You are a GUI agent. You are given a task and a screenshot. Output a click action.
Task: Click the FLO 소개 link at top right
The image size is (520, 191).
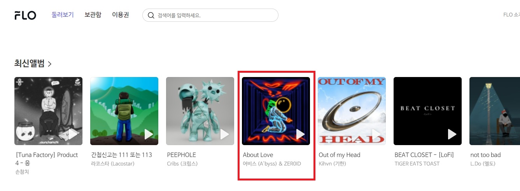(x=511, y=15)
